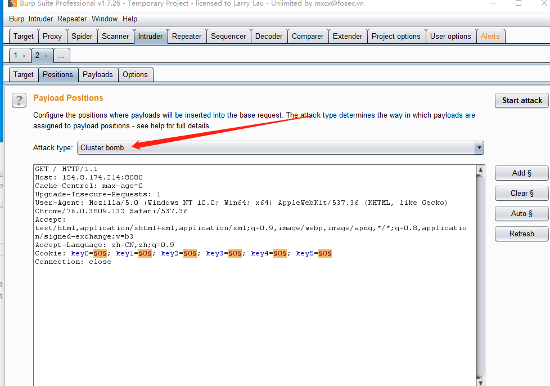The image size is (550, 386).
Task: Open the Attack type dropdown arrow
Action: click(x=479, y=148)
